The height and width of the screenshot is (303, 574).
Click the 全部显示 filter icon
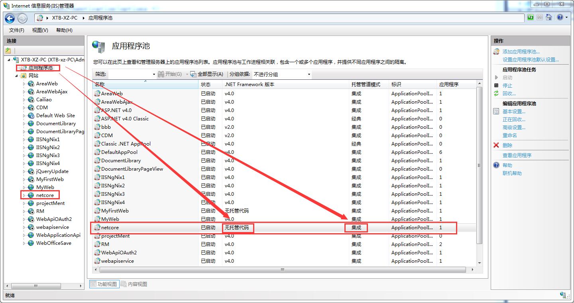(x=193, y=74)
